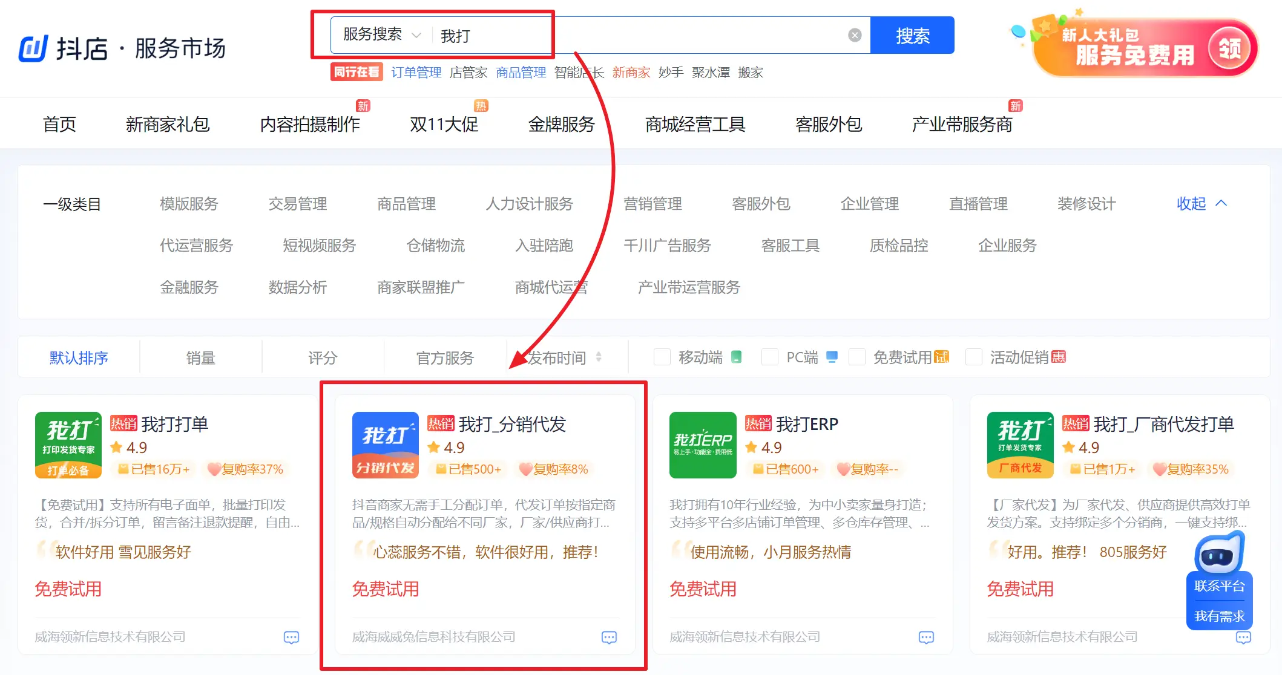Click the 发布时间 sort arrows icon
The height and width of the screenshot is (675, 1282).
click(x=599, y=357)
